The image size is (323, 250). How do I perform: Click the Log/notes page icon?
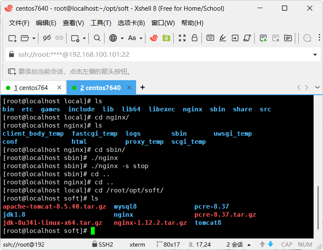(x=288, y=38)
